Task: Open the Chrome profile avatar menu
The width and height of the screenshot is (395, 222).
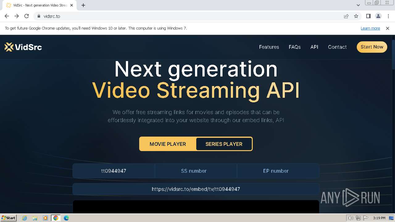Action: (378, 16)
